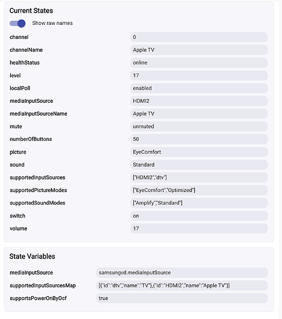The image size is (282, 319).
Task: Click the mediaInputSourceName value field
Action: [199, 114]
